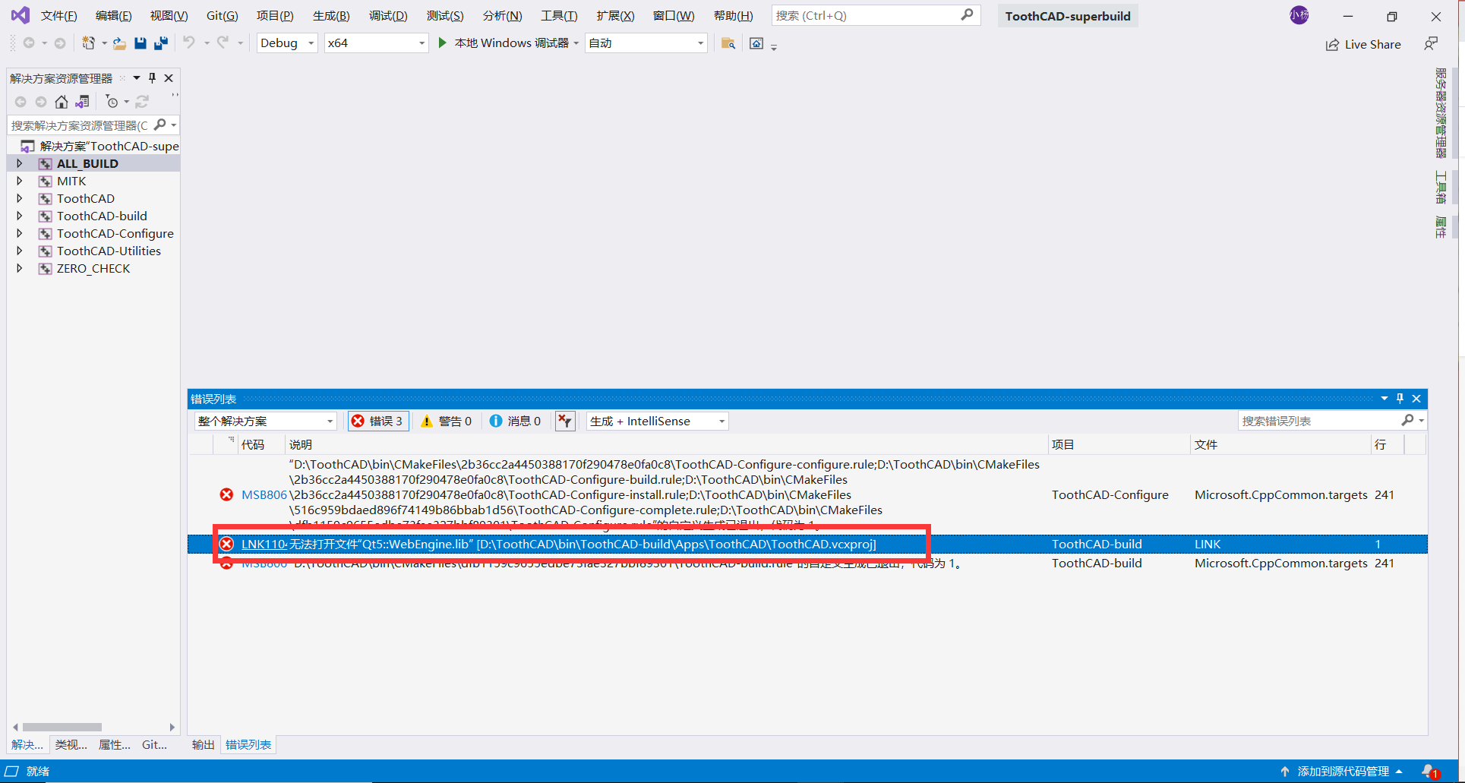Open the 生成 + IntelliSense dropdown

coord(658,421)
